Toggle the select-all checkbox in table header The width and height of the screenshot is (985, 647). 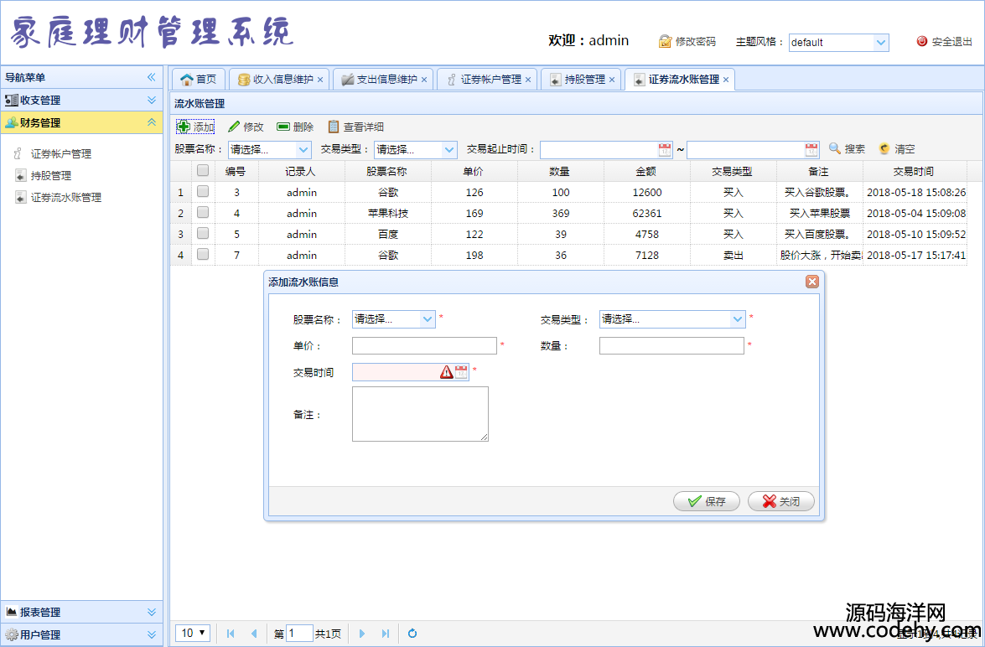tap(203, 170)
